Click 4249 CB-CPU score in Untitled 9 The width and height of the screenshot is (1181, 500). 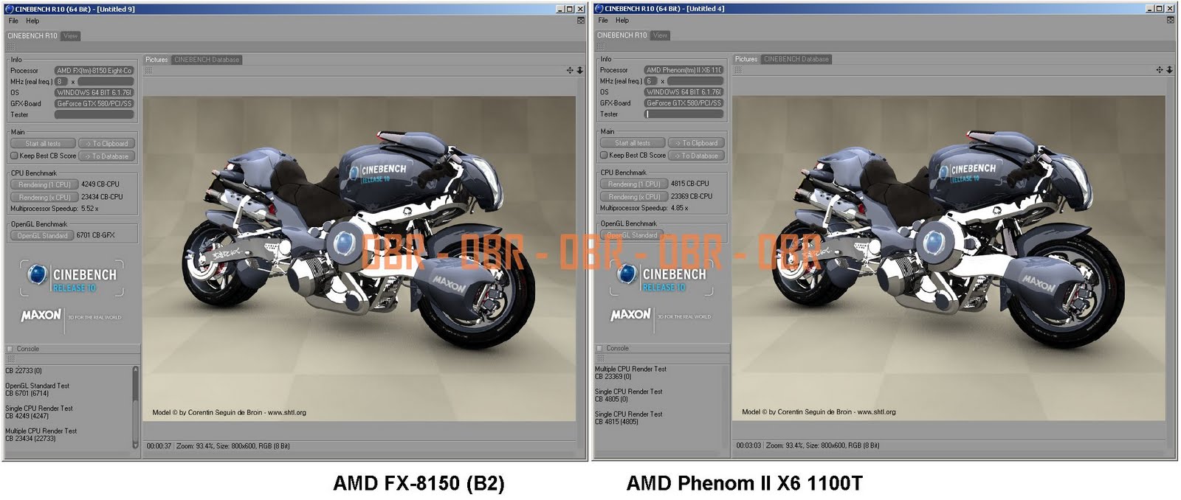[x=100, y=184]
